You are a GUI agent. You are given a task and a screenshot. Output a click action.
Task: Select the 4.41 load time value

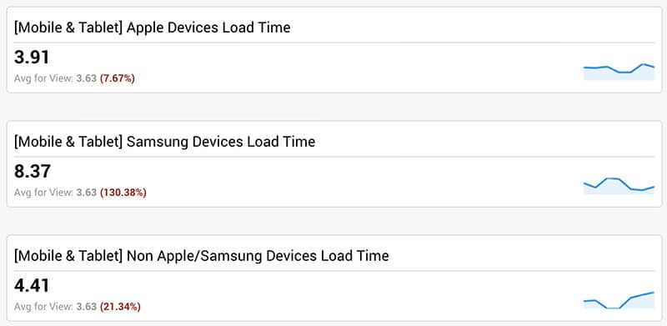32,286
